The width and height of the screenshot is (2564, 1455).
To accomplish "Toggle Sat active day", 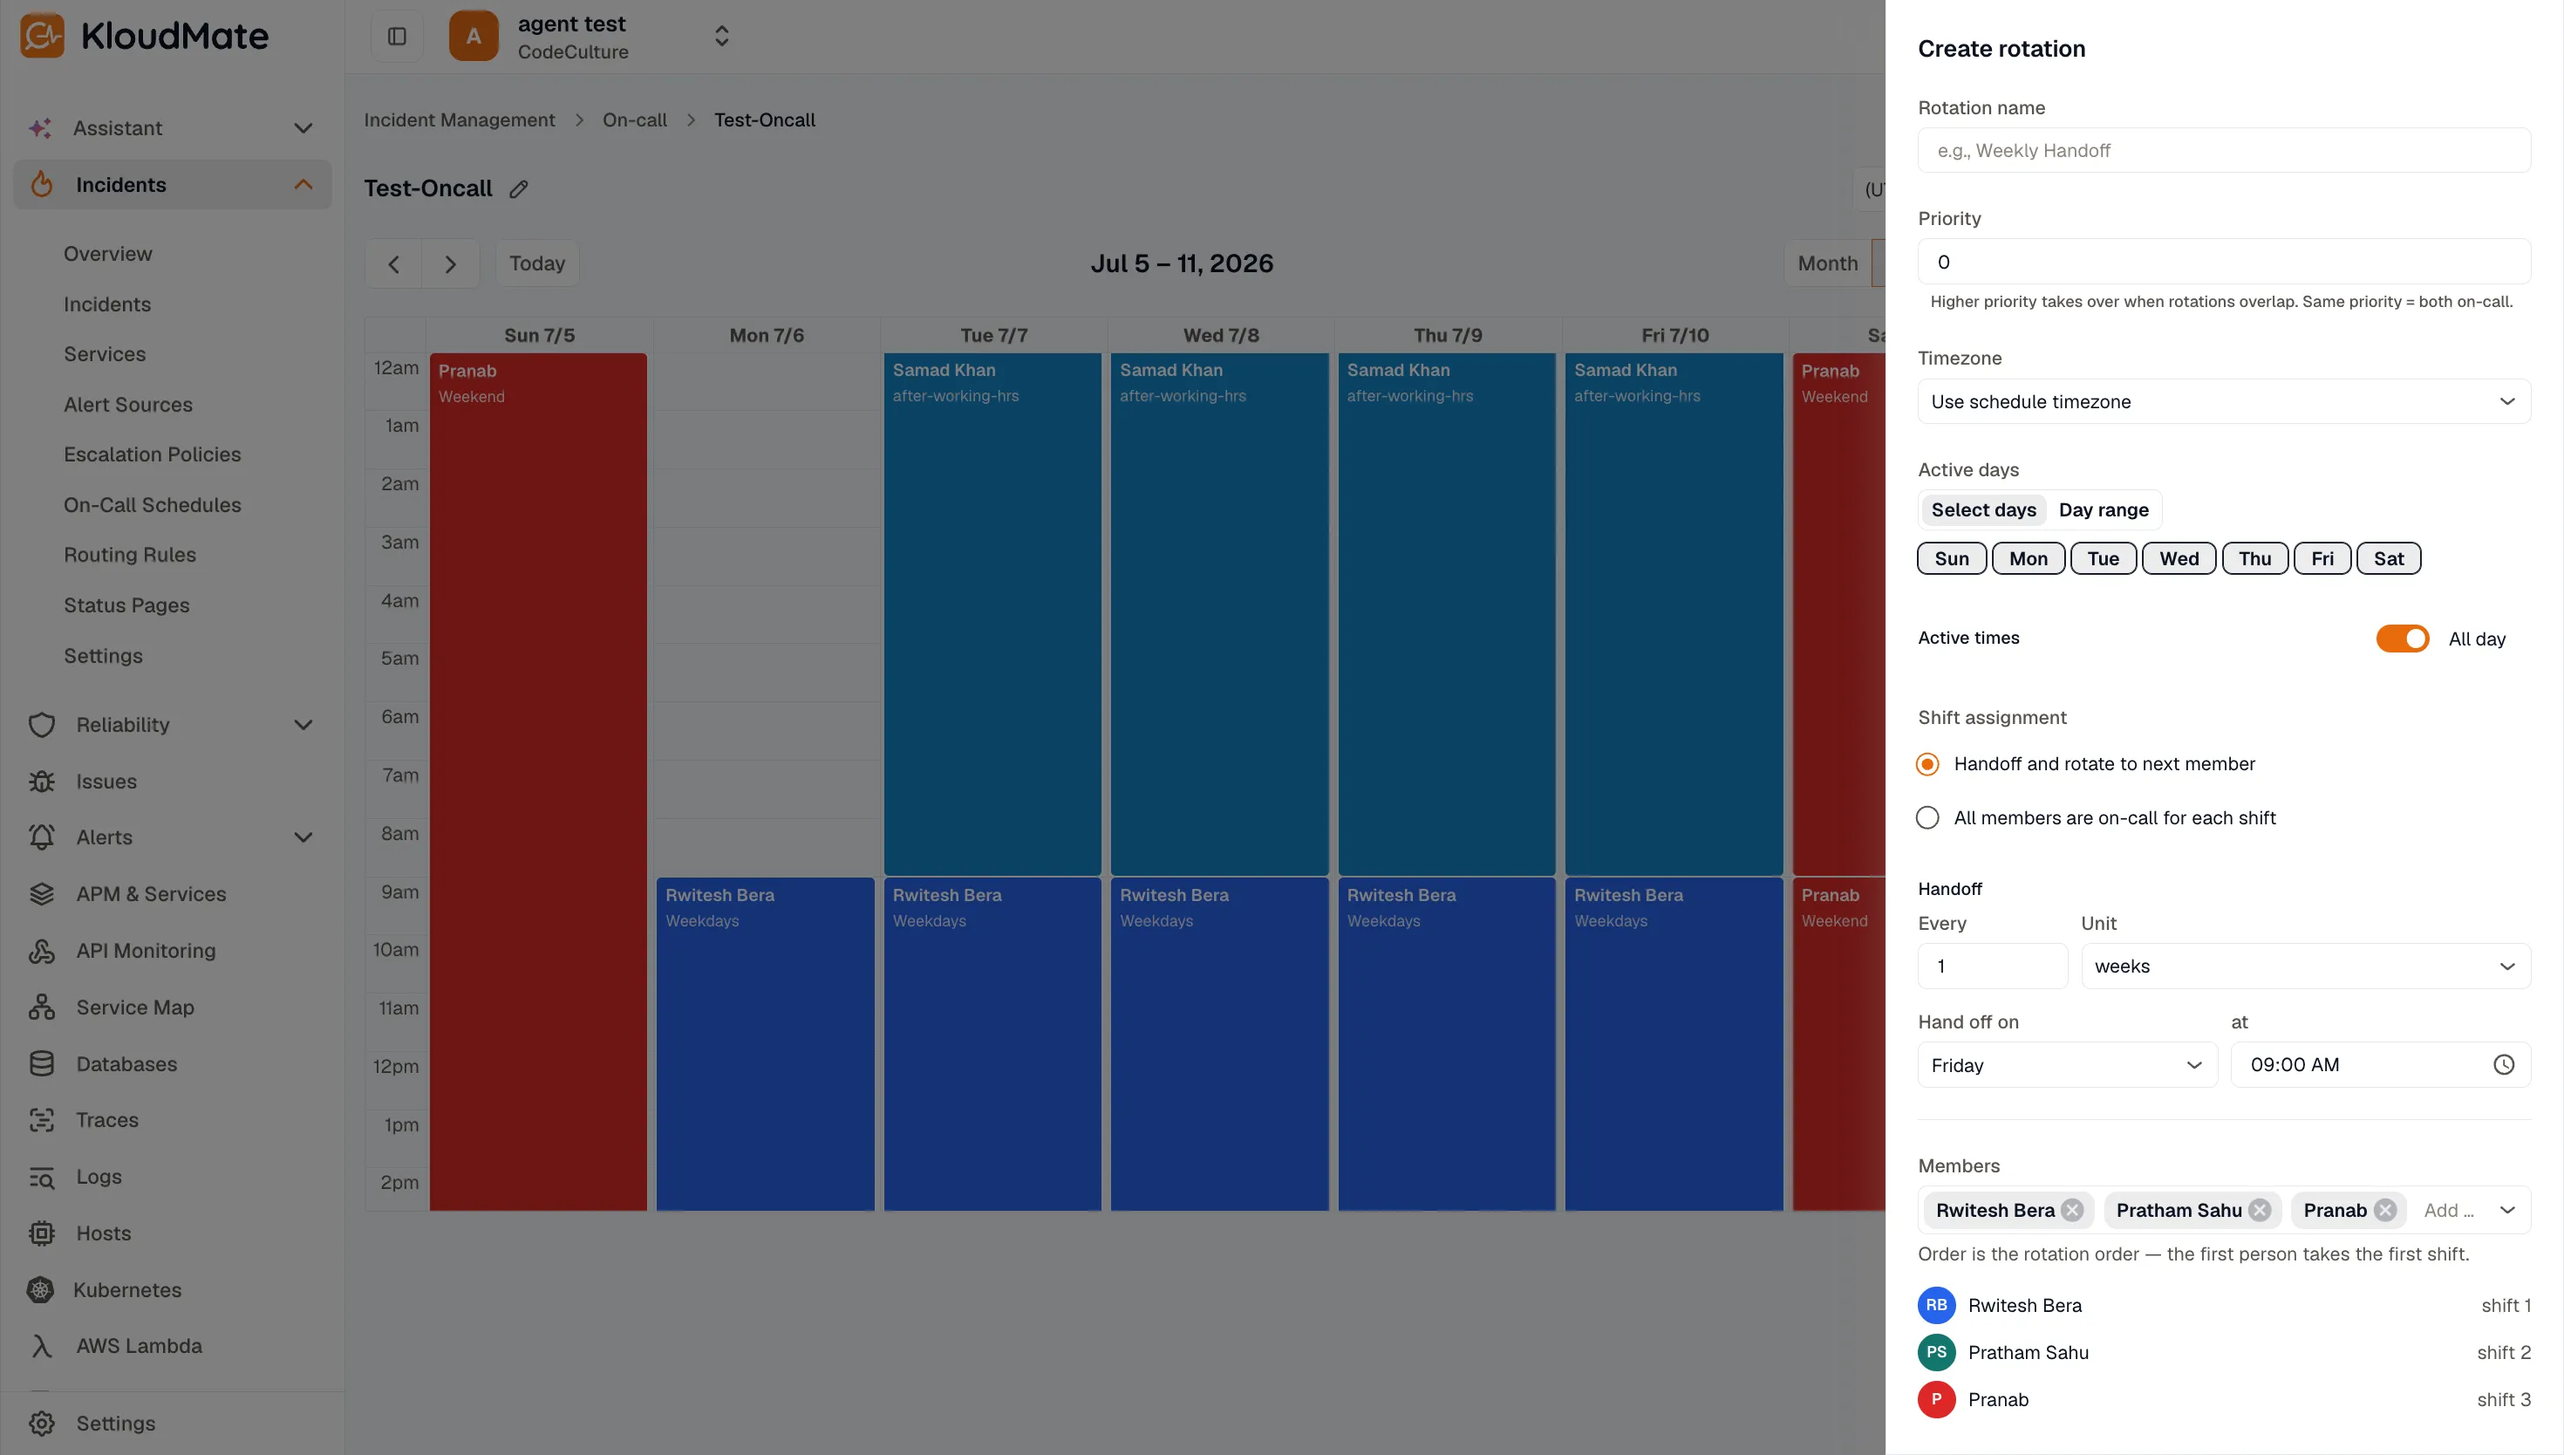I will [2388, 558].
